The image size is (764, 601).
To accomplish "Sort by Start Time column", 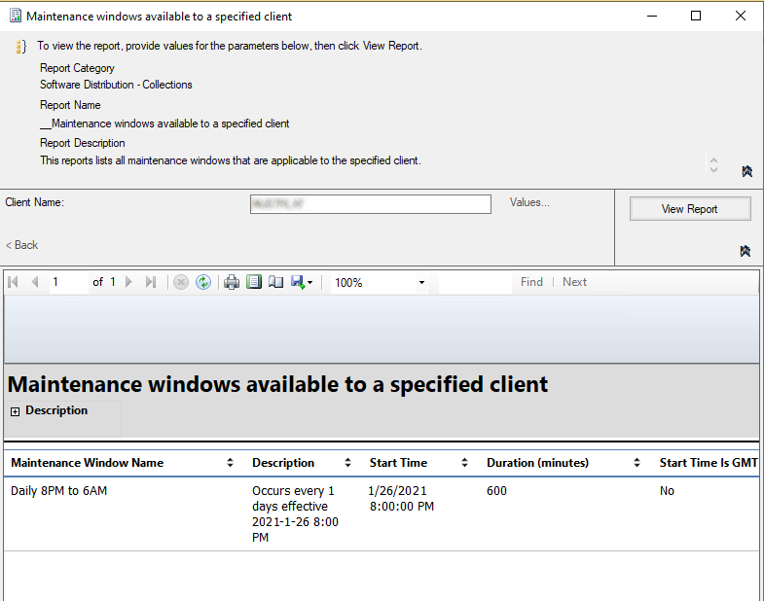I will (464, 463).
